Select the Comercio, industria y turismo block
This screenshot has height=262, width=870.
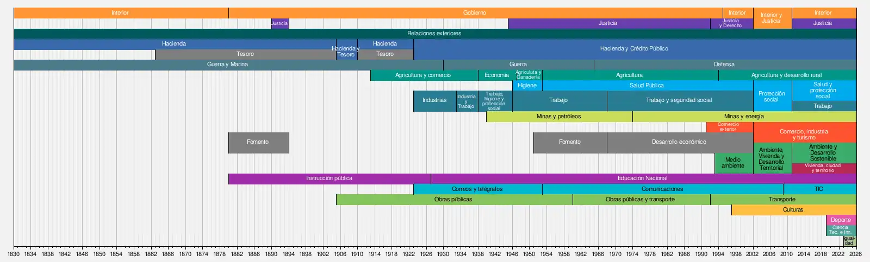click(804, 133)
